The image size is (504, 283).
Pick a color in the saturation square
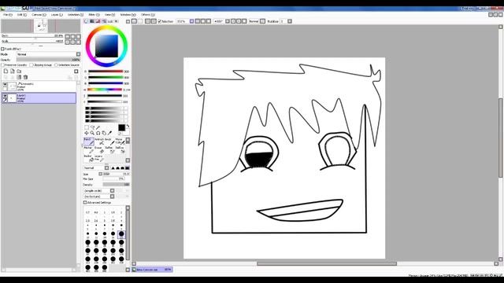click(106, 46)
